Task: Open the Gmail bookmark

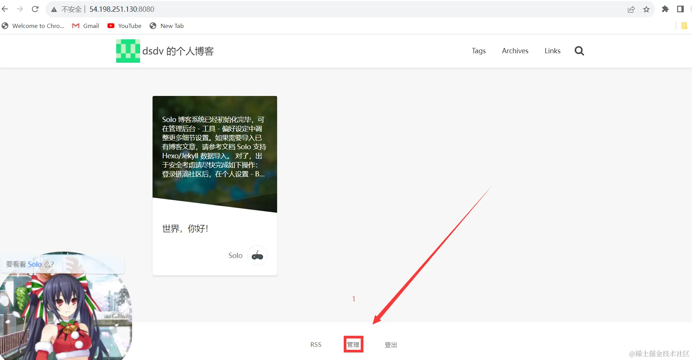Action: (86, 26)
